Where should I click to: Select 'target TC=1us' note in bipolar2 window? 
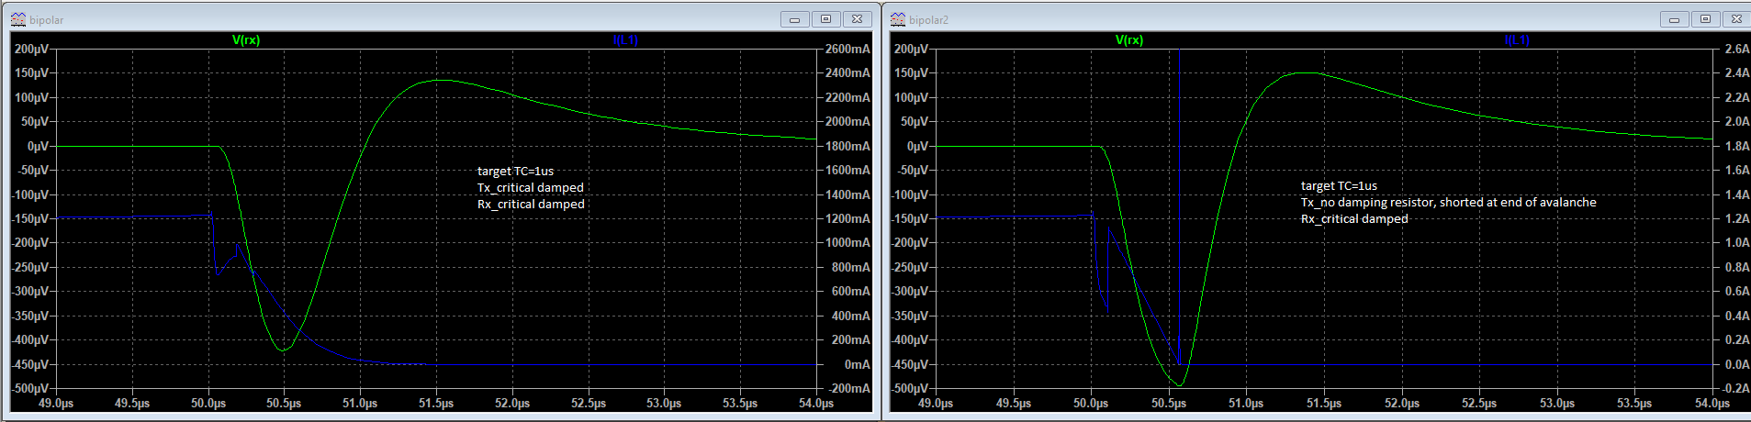1339,186
